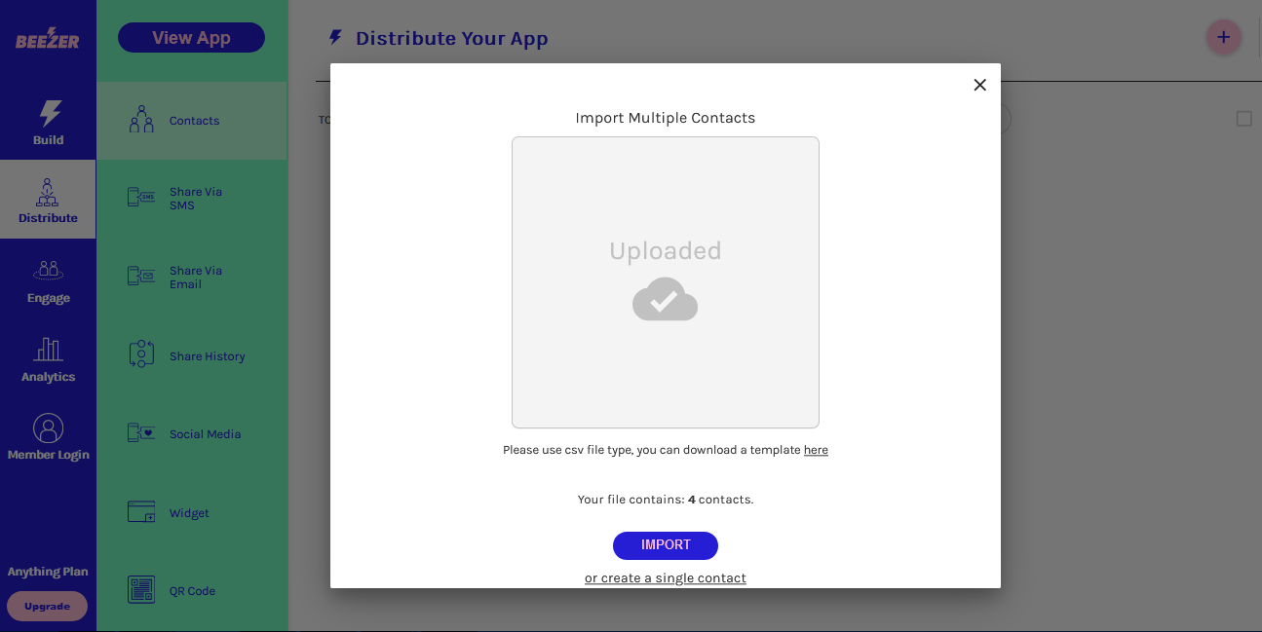Screen dimensions: 1262x632
Task: Toggle the select-all contacts checkbox
Action: pyautogui.click(x=1243, y=119)
